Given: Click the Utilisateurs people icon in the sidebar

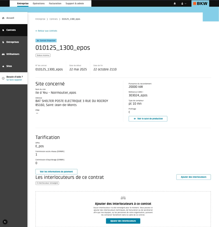Looking at the screenshot, I should point(3,54).
